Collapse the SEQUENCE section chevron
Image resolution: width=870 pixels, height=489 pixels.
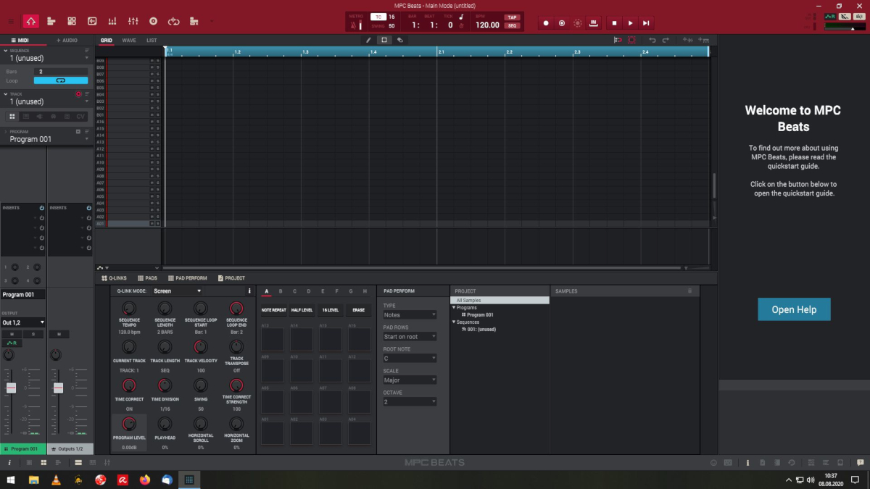[6, 51]
